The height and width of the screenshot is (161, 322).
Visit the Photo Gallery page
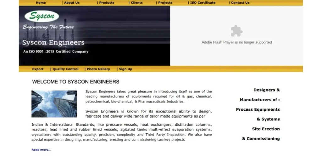[98, 69]
